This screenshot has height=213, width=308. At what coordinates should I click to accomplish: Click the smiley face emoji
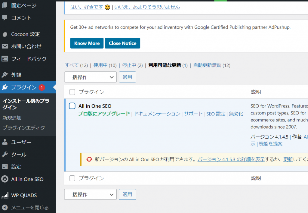tap(107, 7)
